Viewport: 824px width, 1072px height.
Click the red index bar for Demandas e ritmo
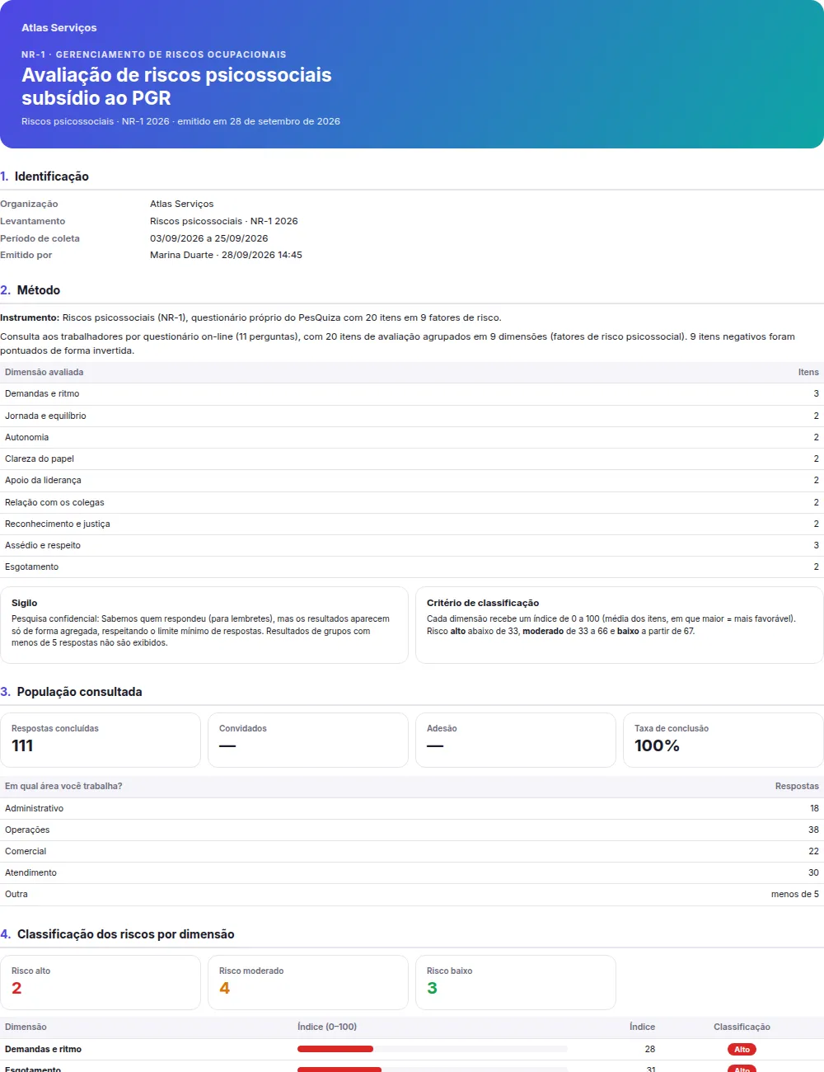[x=335, y=1049]
